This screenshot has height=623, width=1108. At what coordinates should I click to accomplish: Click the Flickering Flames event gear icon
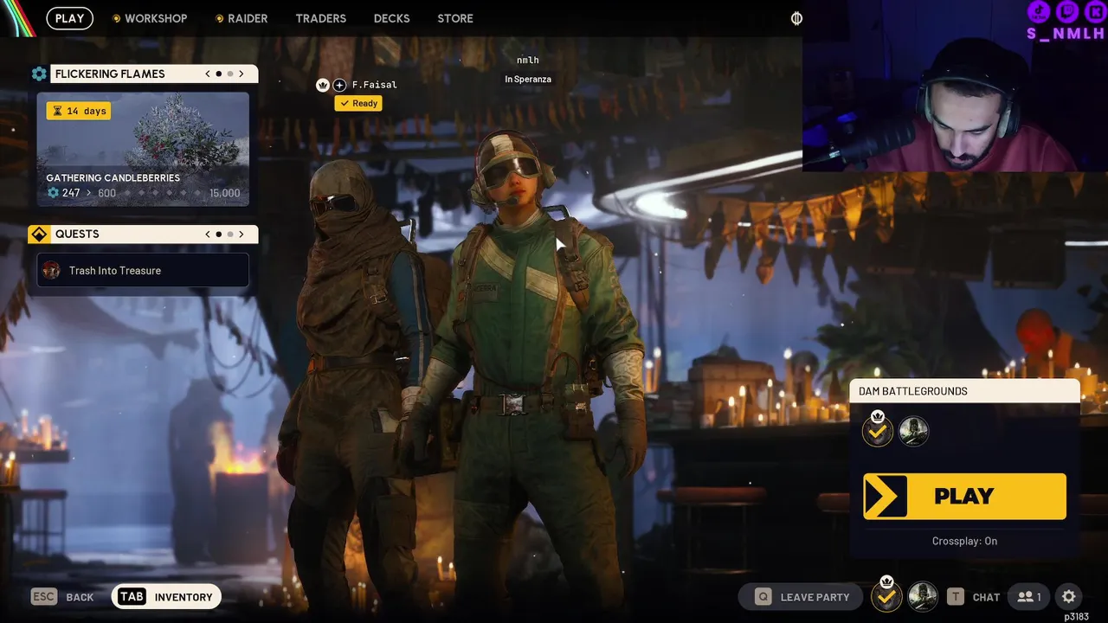(39, 74)
